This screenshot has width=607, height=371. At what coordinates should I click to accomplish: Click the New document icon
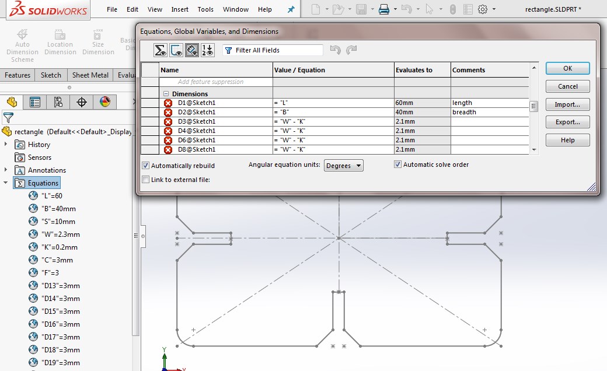(316, 9)
